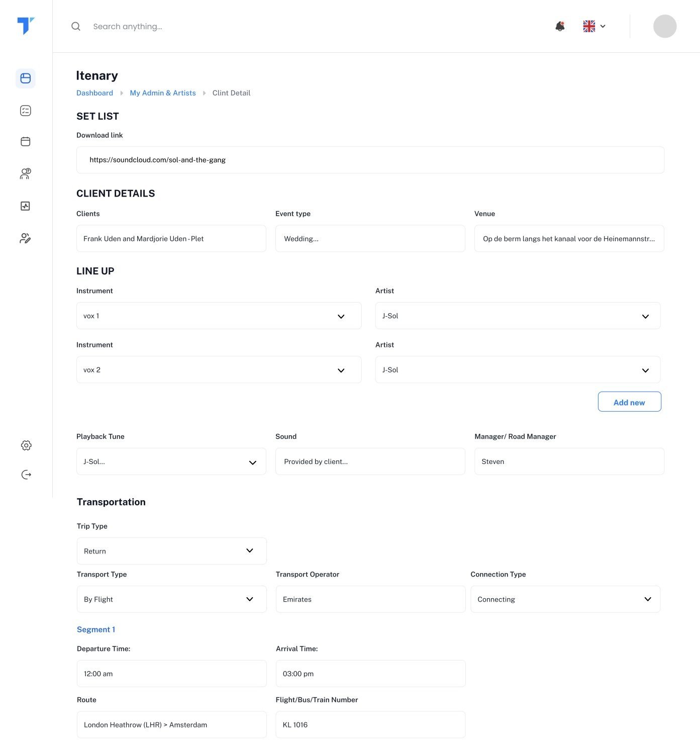The width and height of the screenshot is (700, 754).
Task: Open the people help sidebar icon
Action: coord(26,174)
